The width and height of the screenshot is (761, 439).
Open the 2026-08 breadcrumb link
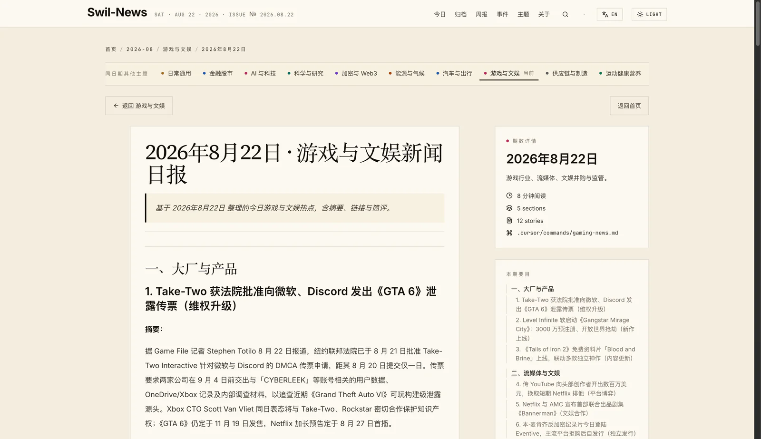tap(140, 49)
